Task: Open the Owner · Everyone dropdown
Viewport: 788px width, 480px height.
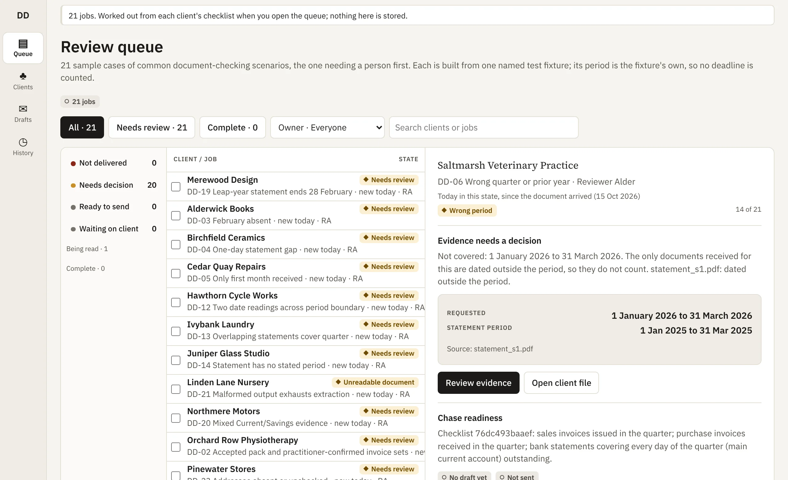Action: click(x=328, y=127)
